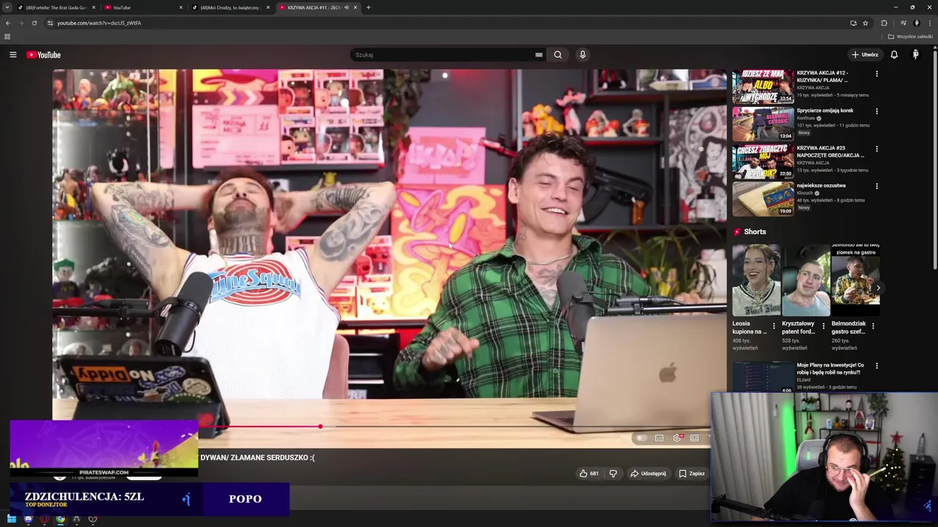The height and width of the screenshot is (527, 938).
Task: Open options for KRZYWA AKCJA #23 video
Action: 876,149
